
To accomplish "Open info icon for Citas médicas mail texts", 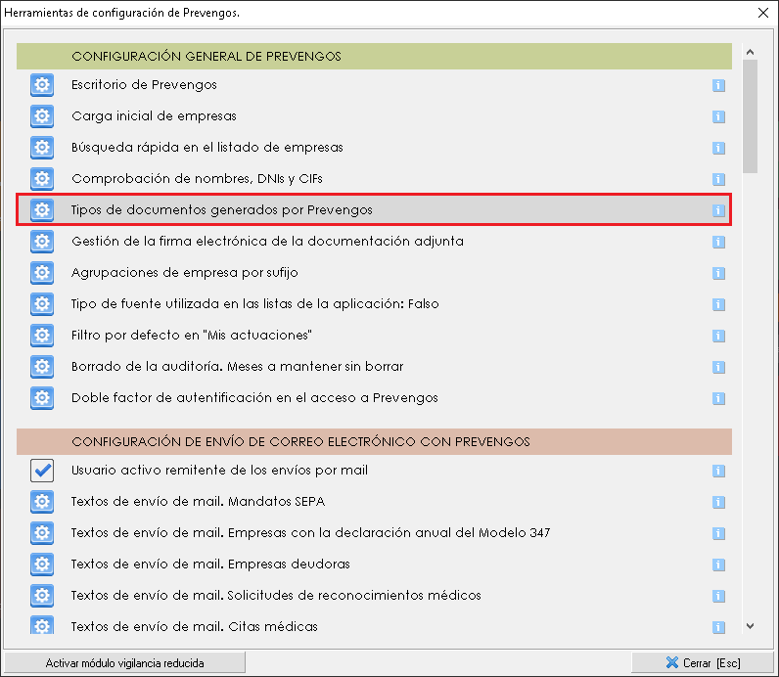I will [x=718, y=627].
